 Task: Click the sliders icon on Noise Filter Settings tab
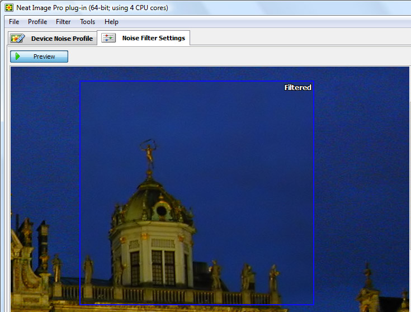[108, 38]
